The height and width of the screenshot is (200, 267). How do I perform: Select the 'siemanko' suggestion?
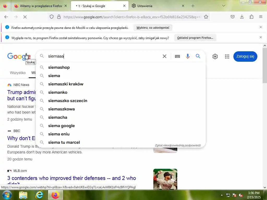click(121, 92)
